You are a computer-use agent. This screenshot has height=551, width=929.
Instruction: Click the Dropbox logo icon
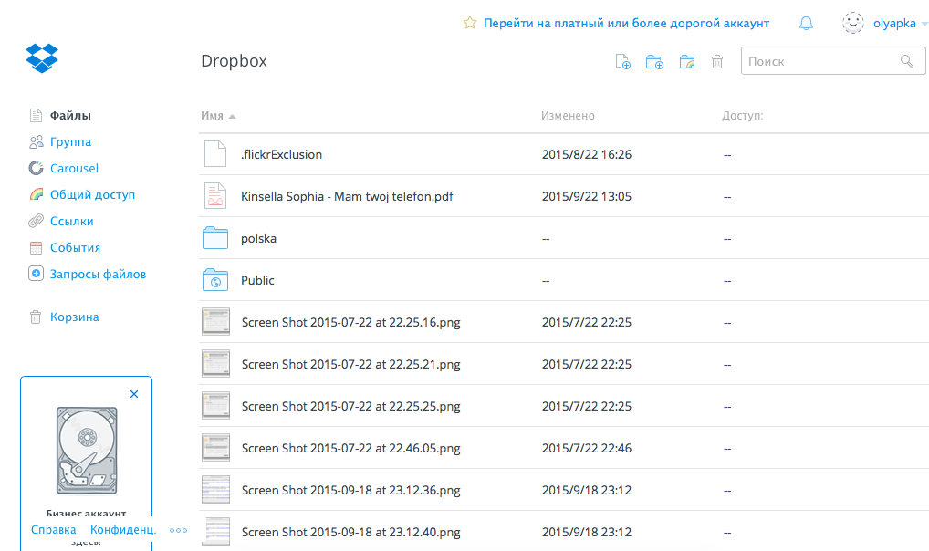click(42, 58)
